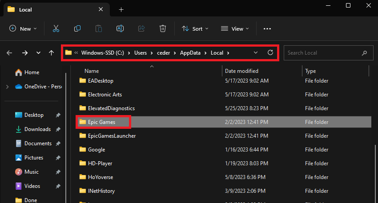Screen dimensions: 378x203
Task: Refresh the Local folder view
Action: (270, 52)
